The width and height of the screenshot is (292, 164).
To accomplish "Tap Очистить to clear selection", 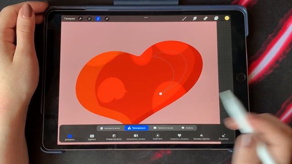I will click(224, 137).
